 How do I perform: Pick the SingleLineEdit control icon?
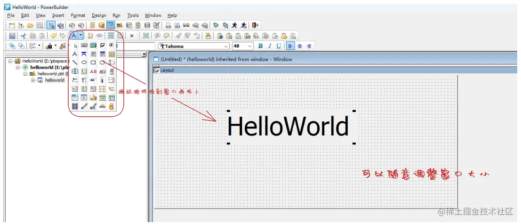click(x=112, y=63)
